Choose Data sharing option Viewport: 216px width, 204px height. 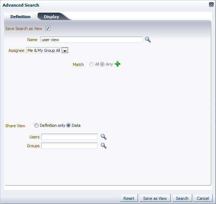pos(68,125)
